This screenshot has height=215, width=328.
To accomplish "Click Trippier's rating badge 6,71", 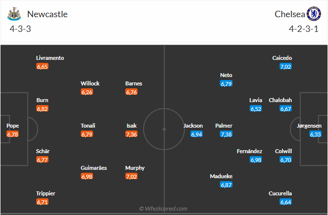I will point(42,202).
